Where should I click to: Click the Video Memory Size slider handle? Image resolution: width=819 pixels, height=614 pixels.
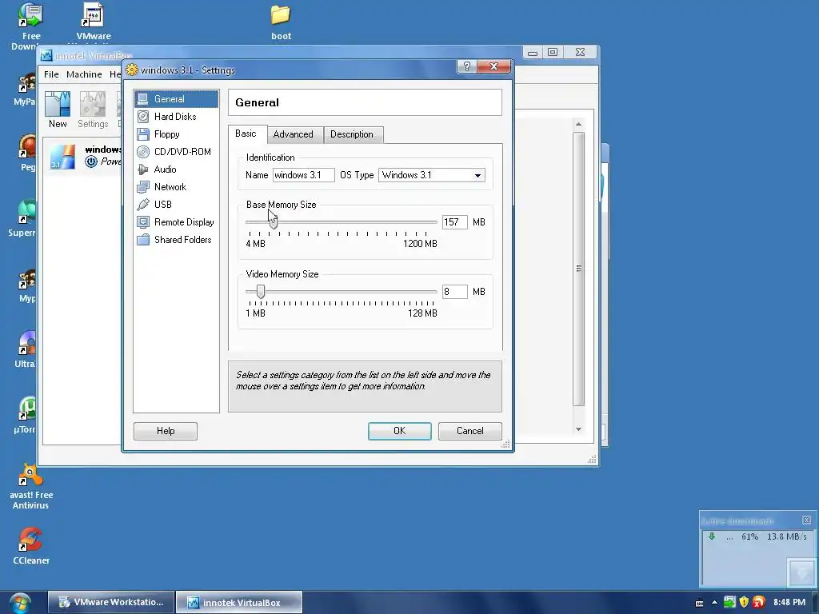261,291
